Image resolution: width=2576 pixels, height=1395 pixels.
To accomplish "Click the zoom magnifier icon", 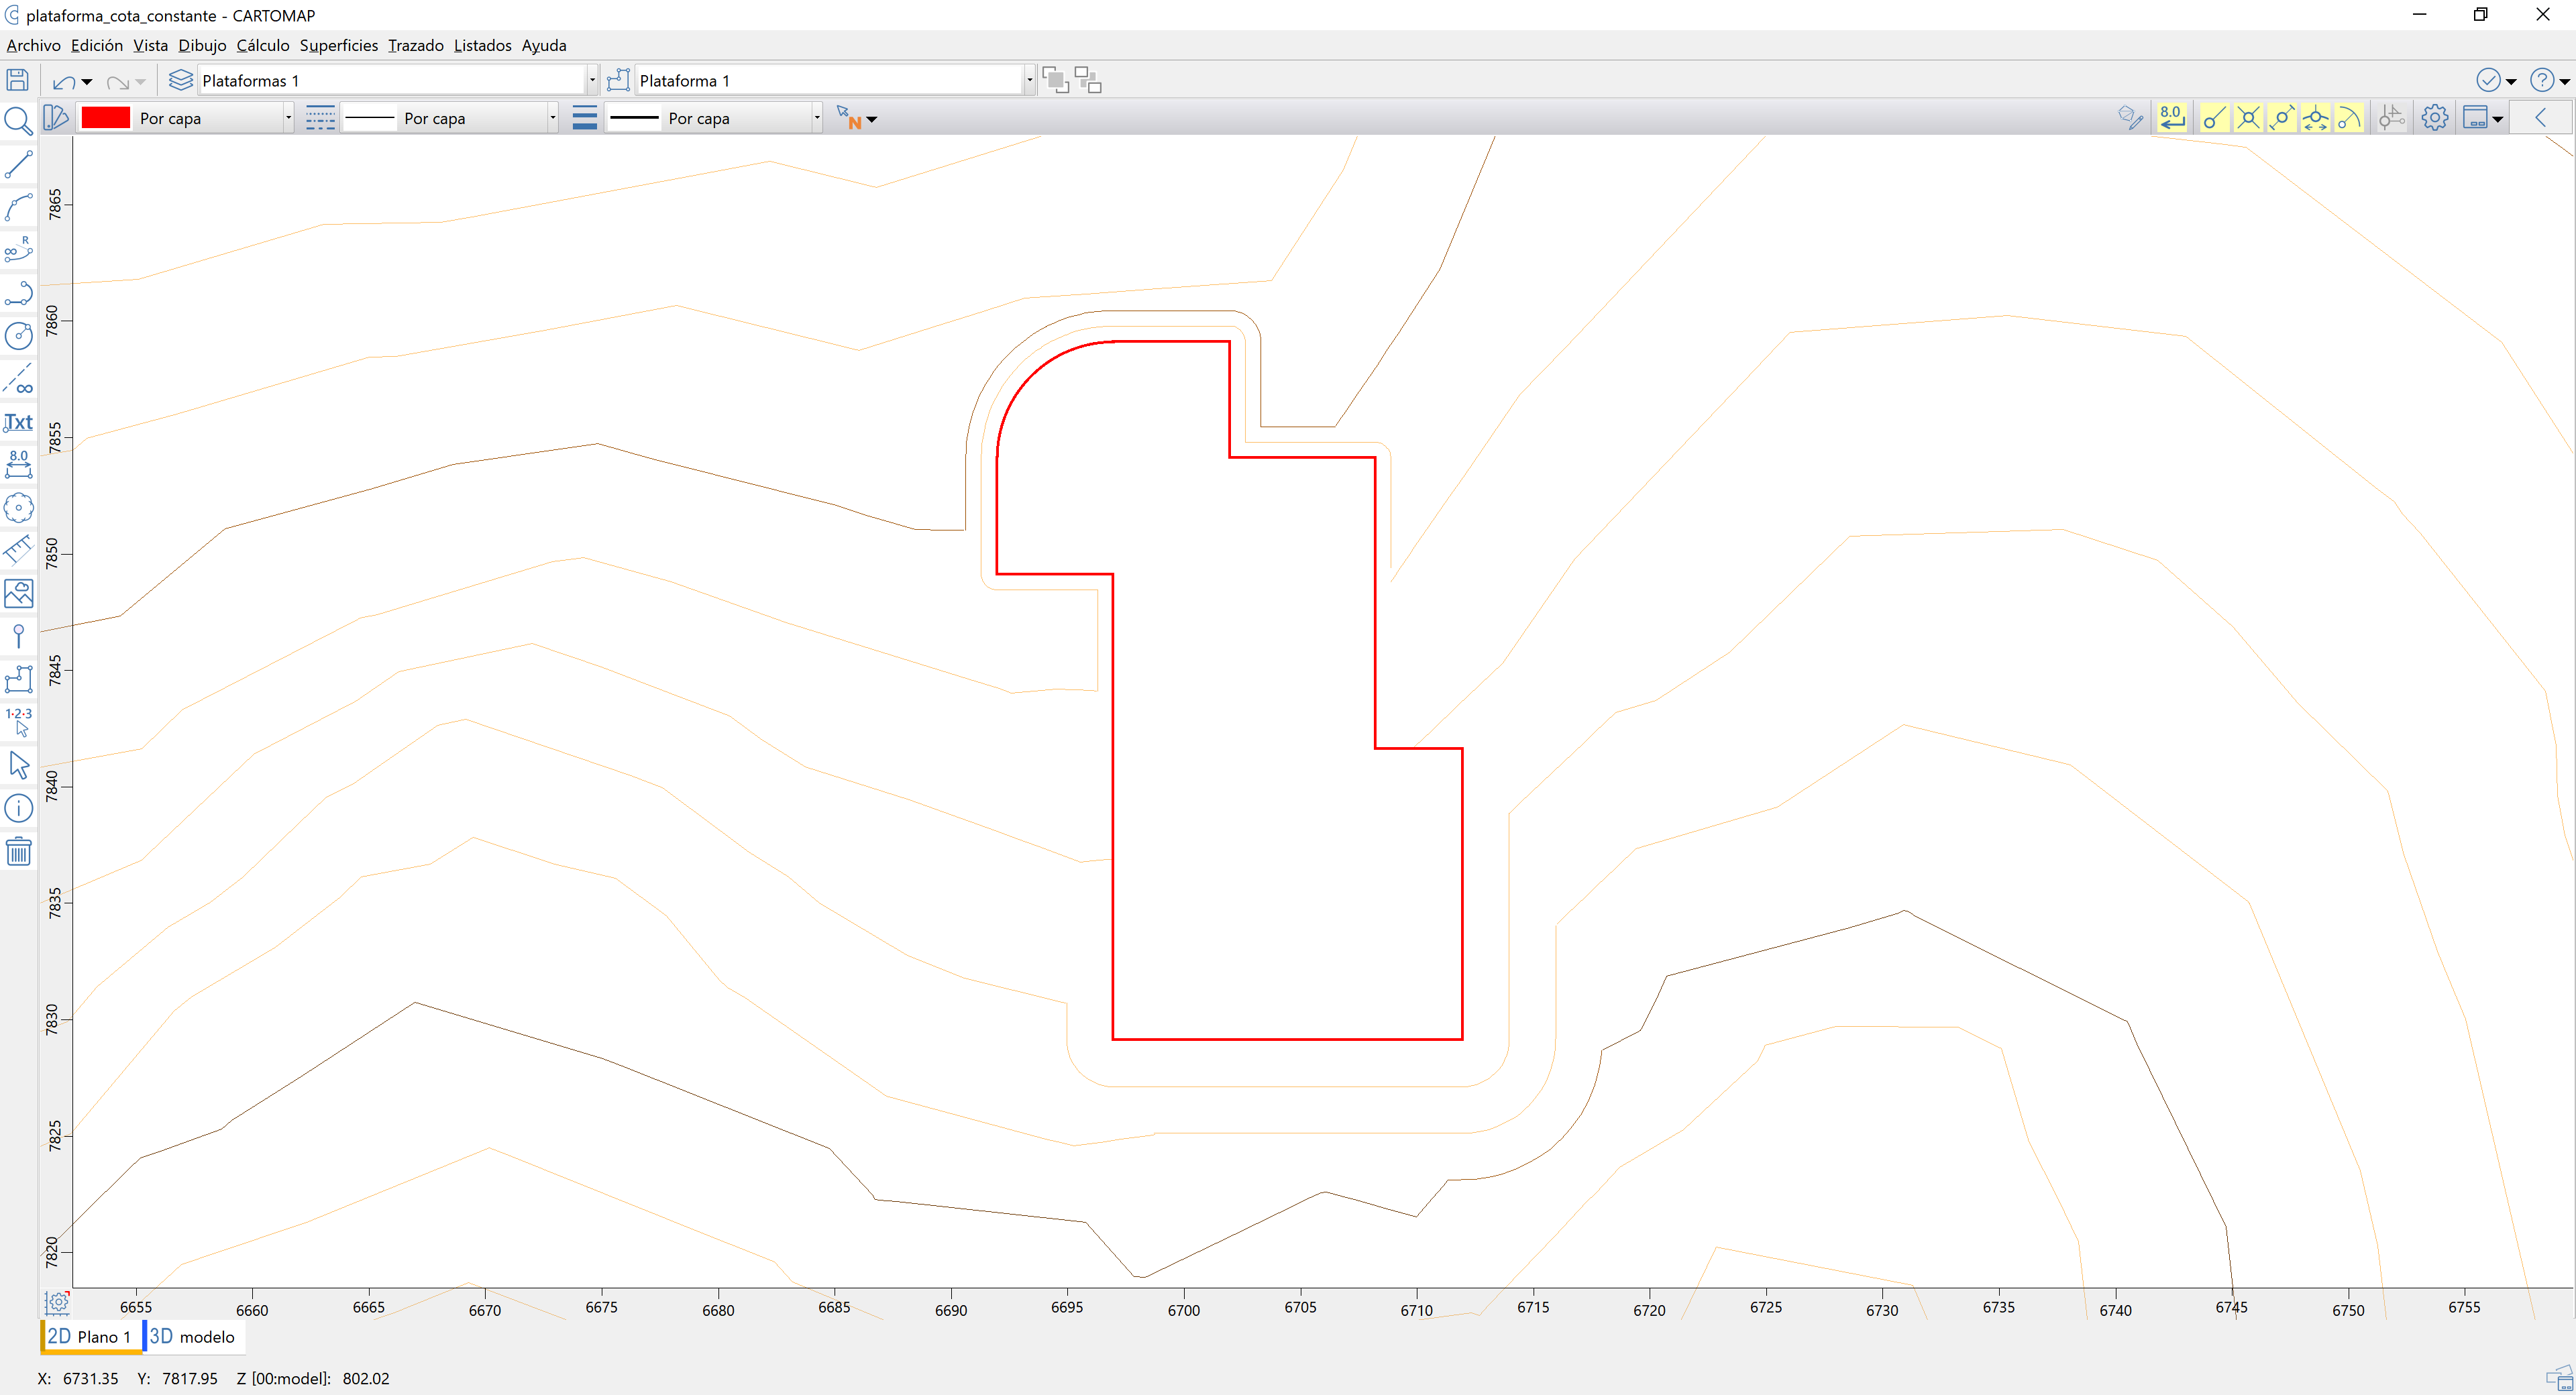I will 18,120.
